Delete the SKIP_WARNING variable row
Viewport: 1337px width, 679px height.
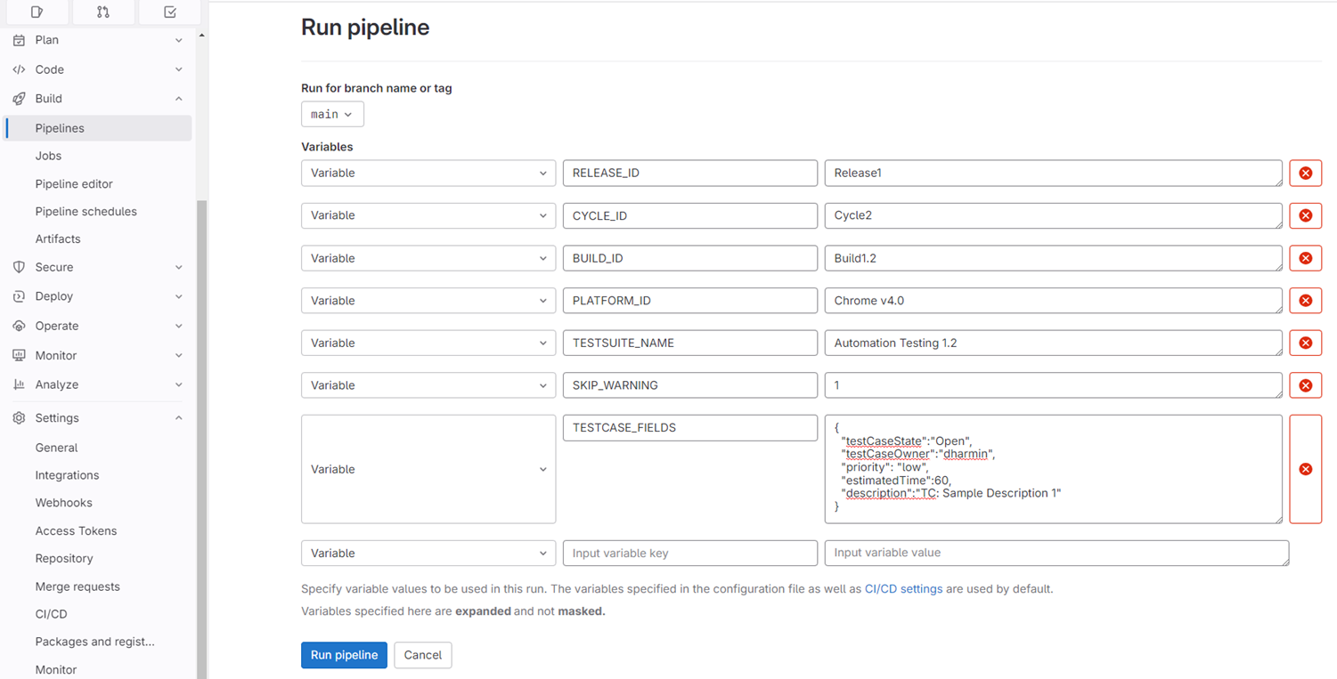point(1305,385)
